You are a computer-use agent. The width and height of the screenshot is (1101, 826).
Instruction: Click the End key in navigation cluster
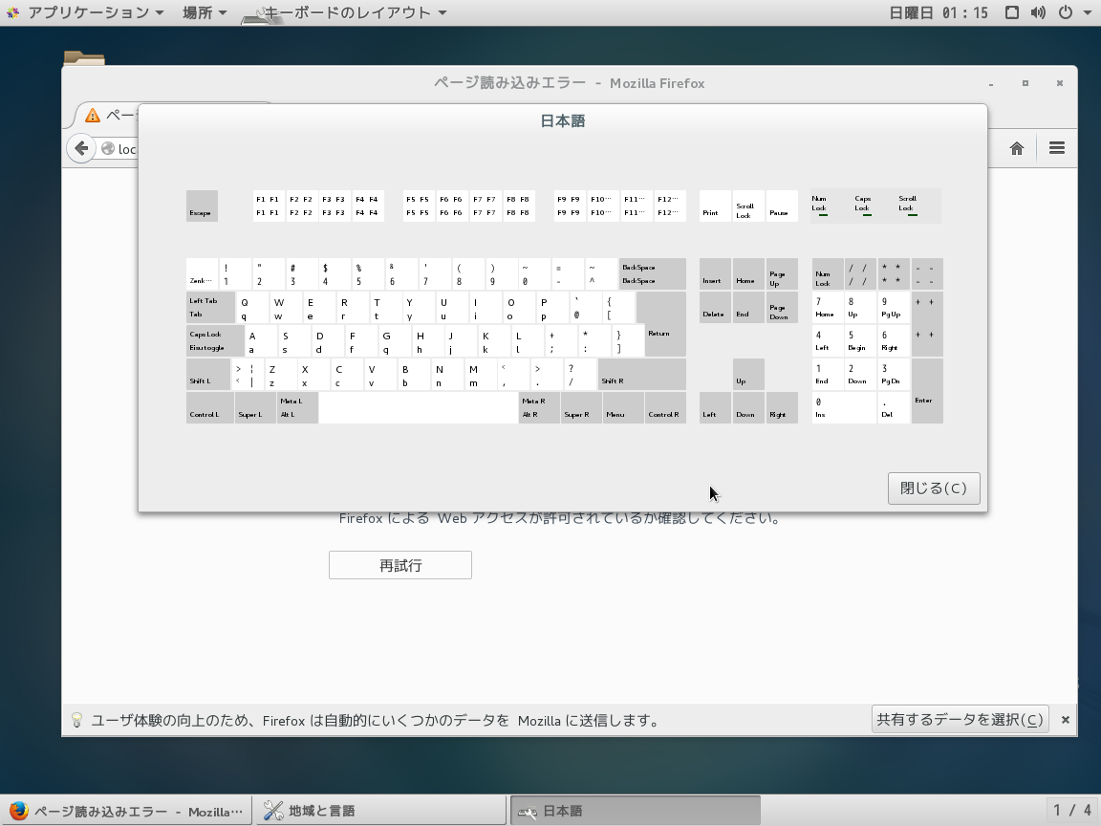click(x=748, y=307)
